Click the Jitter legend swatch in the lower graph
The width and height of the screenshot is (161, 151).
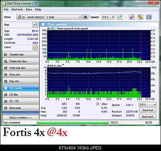coord(55,66)
